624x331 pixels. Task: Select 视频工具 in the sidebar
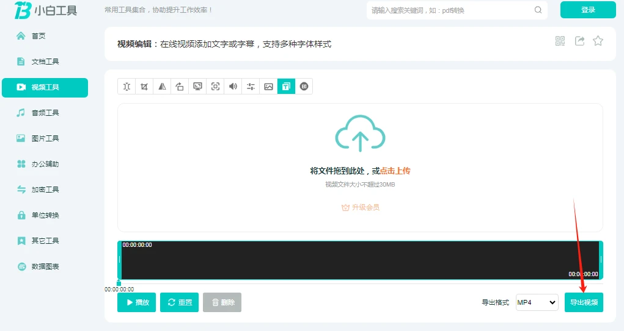pyautogui.click(x=45, y=87)
